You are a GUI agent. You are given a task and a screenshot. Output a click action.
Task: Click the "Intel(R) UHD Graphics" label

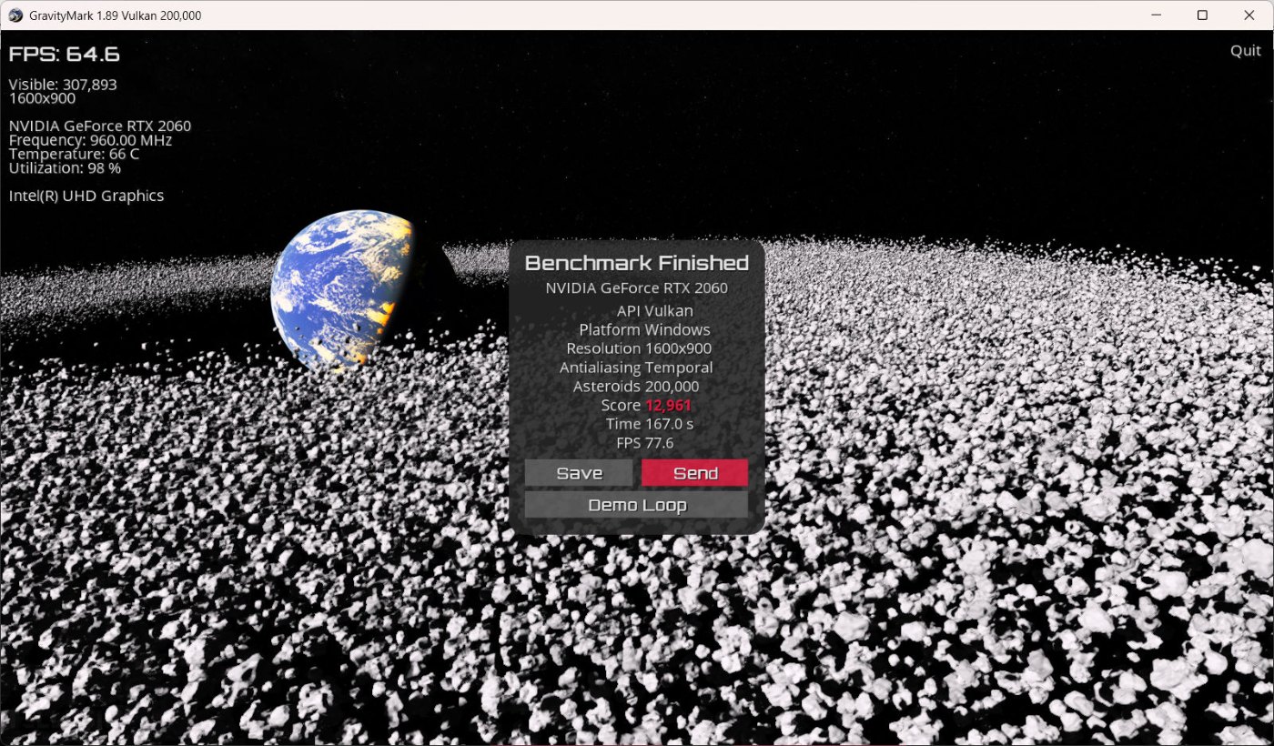click(x=86, y=196)
